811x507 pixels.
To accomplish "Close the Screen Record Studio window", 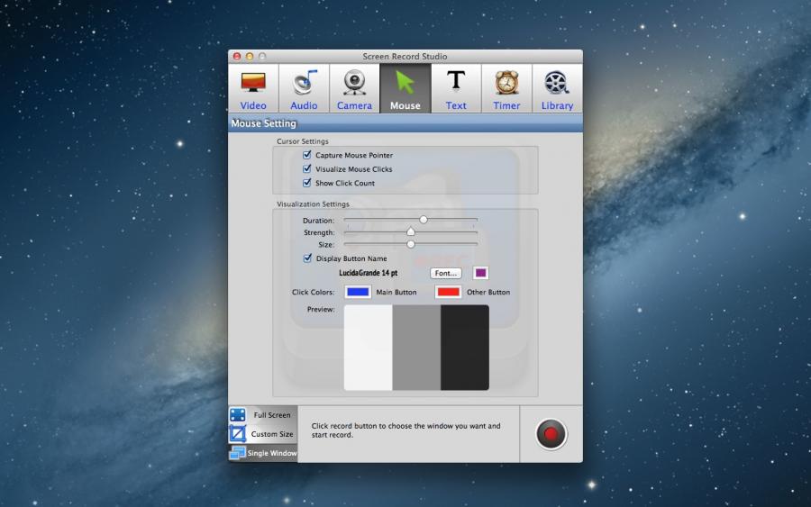I will pos(237,57).
